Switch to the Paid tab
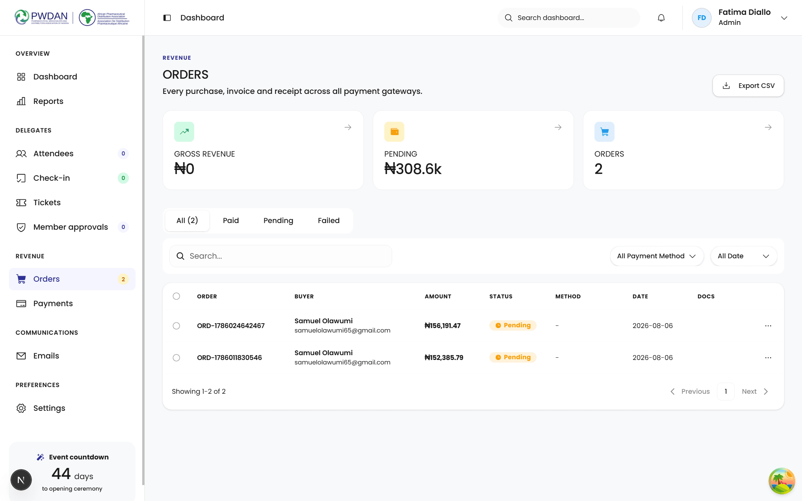 pyautogui.click(x=231, y=221)
